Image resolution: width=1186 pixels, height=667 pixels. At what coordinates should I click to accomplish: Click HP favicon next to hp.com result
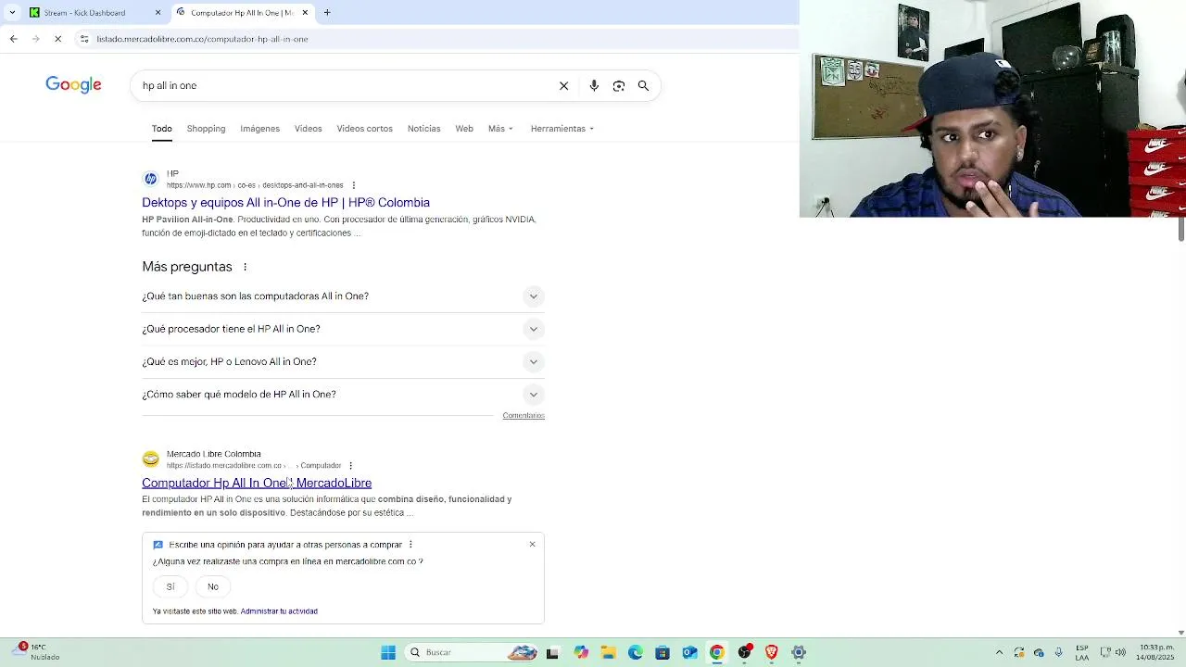click(x=150, y=179)
